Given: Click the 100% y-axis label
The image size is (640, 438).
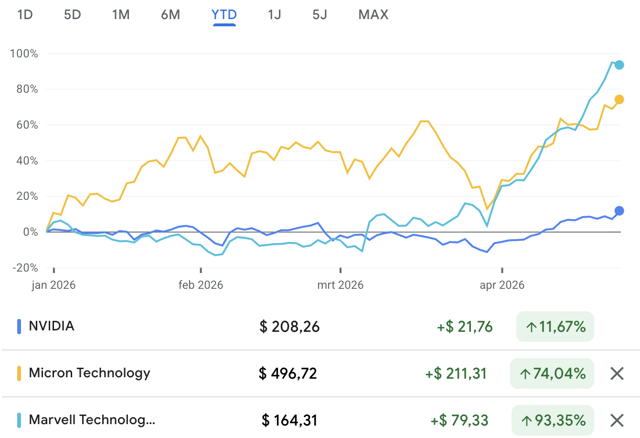Looking at the screenshot, I should [x=24, y=54].
